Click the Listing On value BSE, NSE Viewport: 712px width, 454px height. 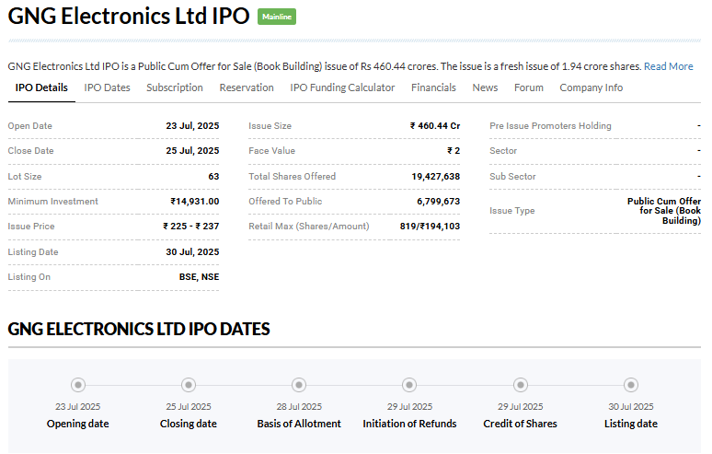pos(200,277)
